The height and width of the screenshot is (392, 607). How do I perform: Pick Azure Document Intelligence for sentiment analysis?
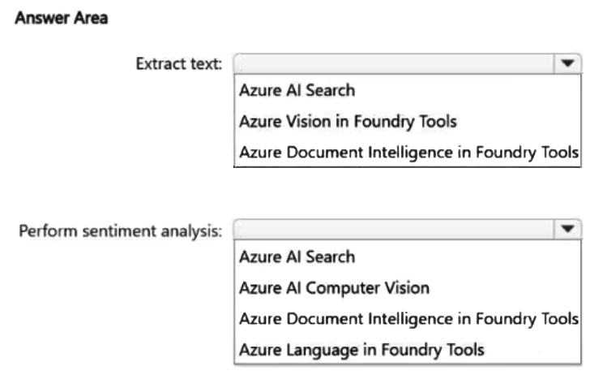[408, 319]
